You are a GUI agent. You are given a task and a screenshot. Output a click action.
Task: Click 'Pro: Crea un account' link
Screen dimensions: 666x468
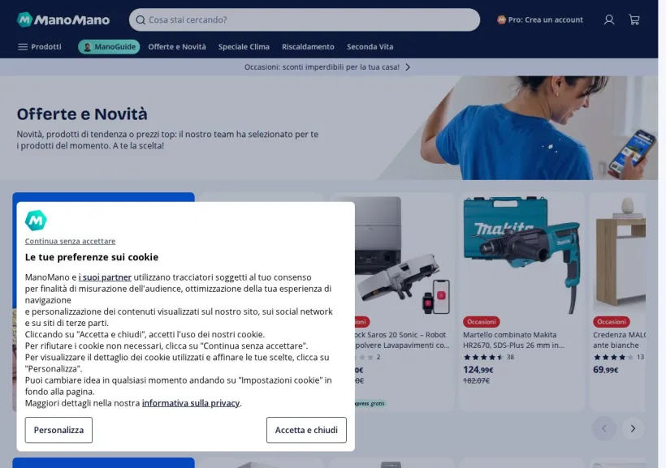pyautogui.click(x=540, y=19)
